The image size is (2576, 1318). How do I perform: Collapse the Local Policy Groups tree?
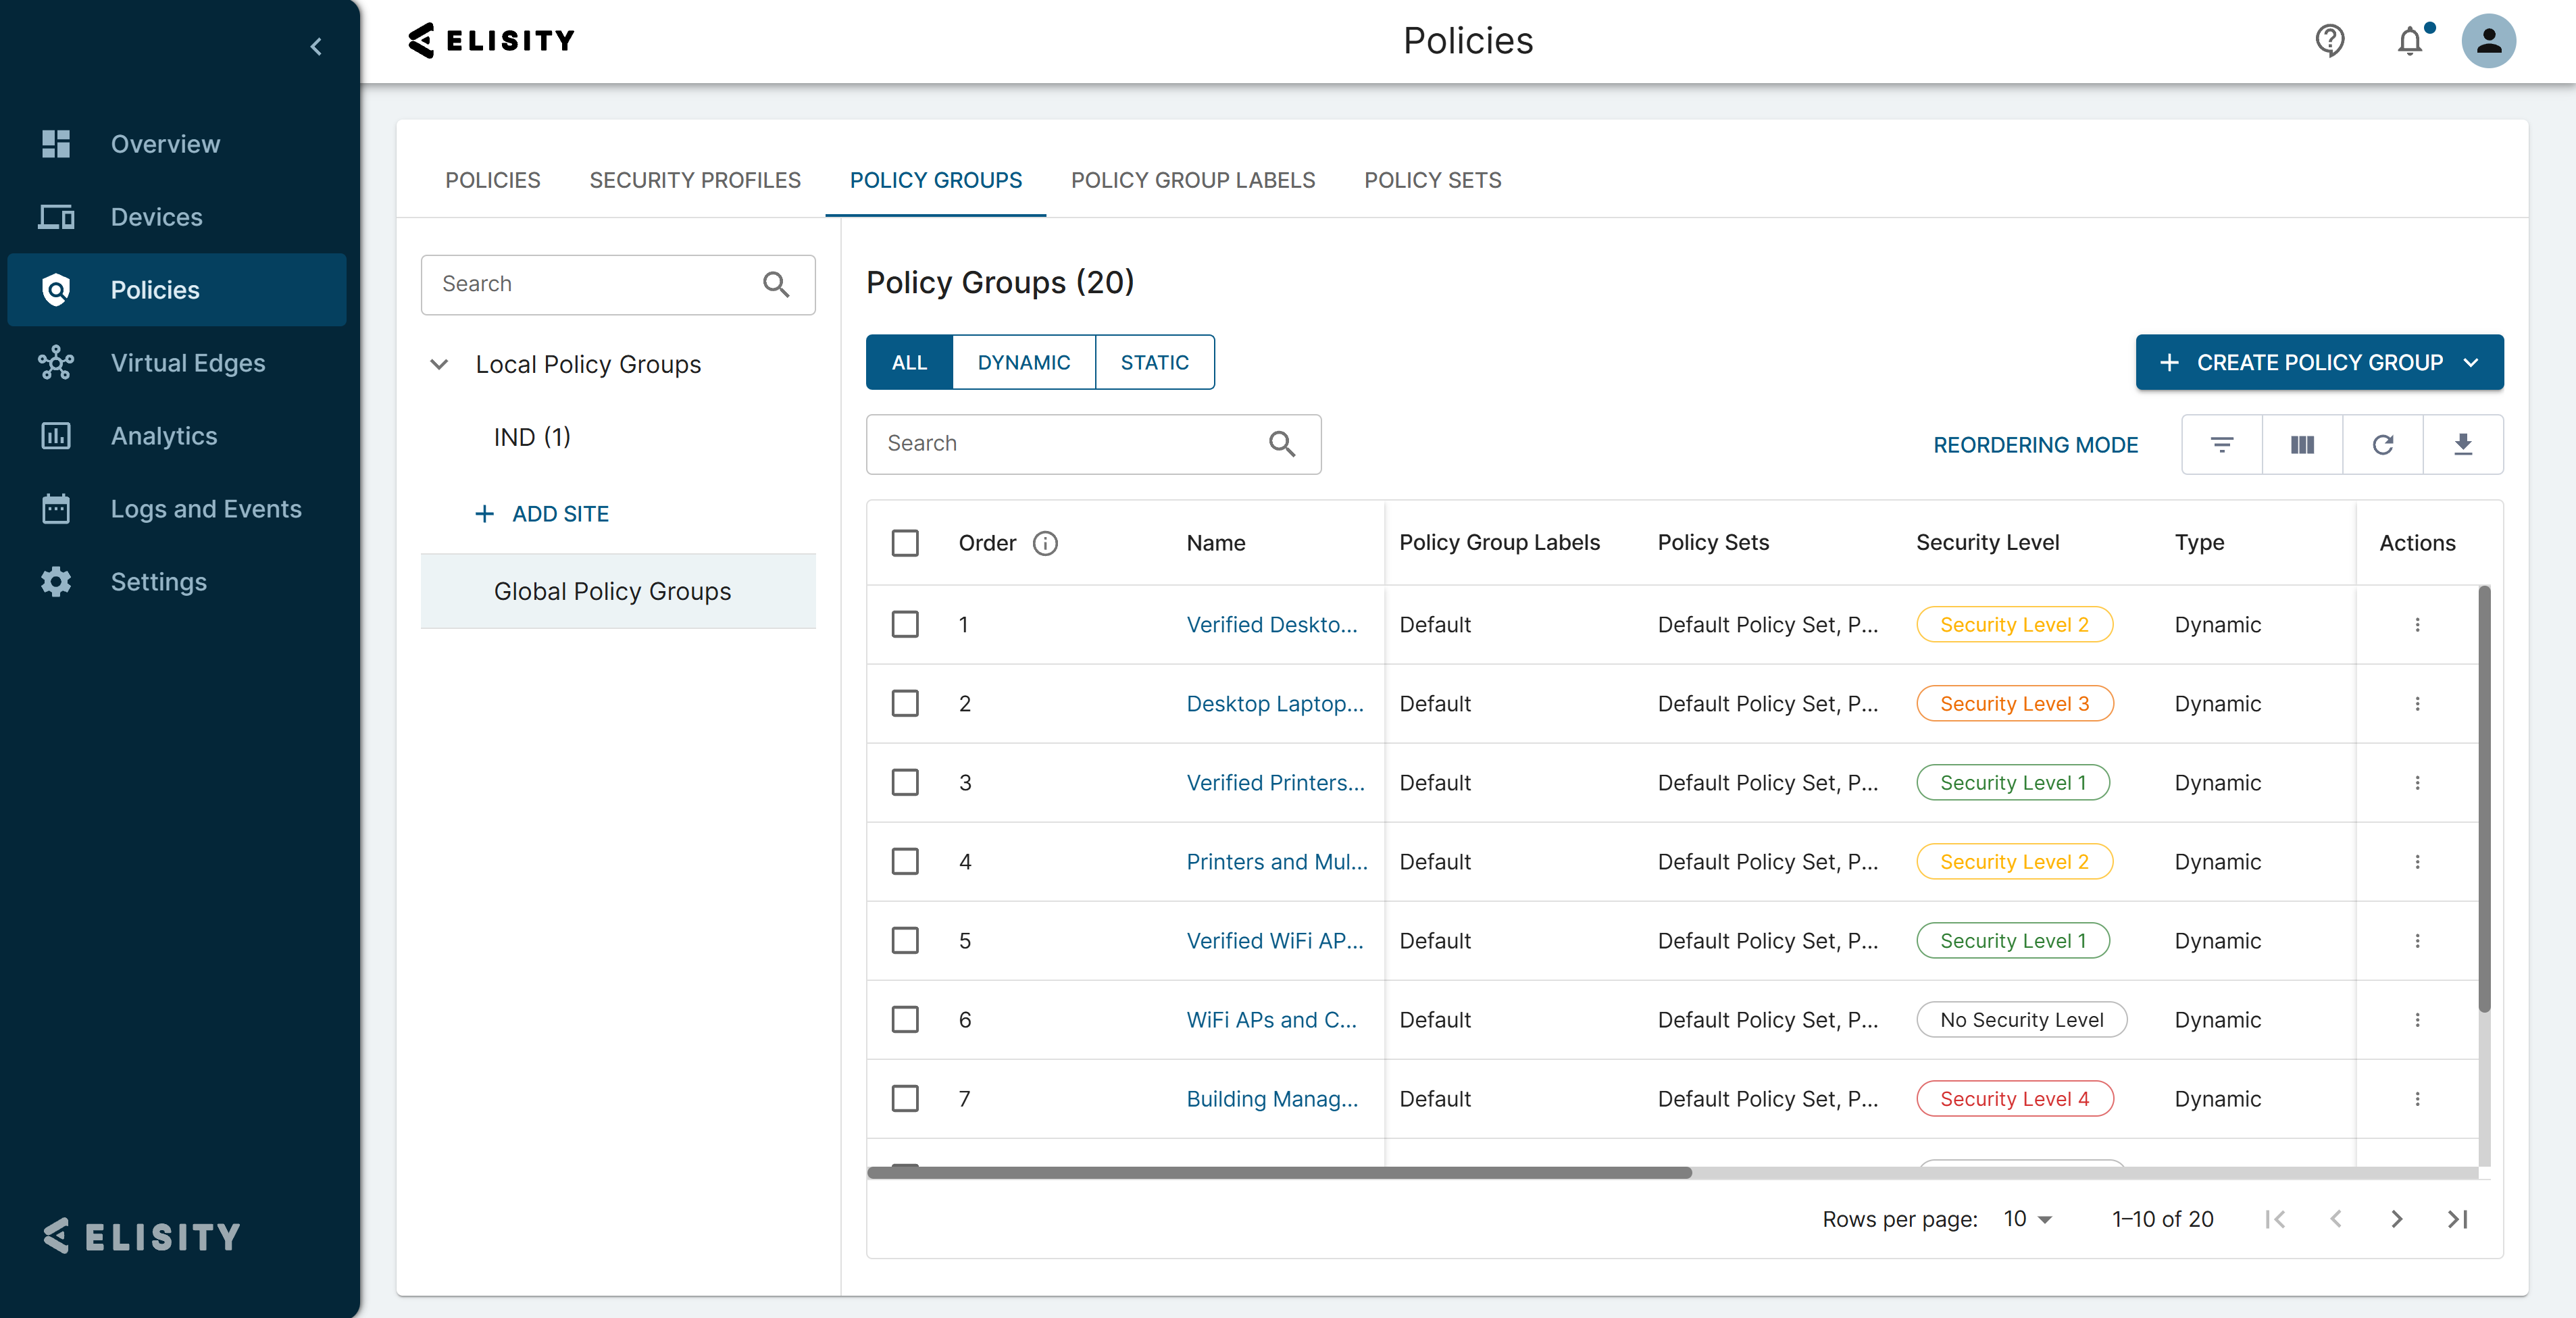[x=439, y=364]
